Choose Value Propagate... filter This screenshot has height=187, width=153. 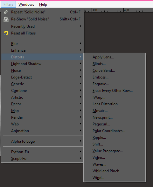pos(115,151)
